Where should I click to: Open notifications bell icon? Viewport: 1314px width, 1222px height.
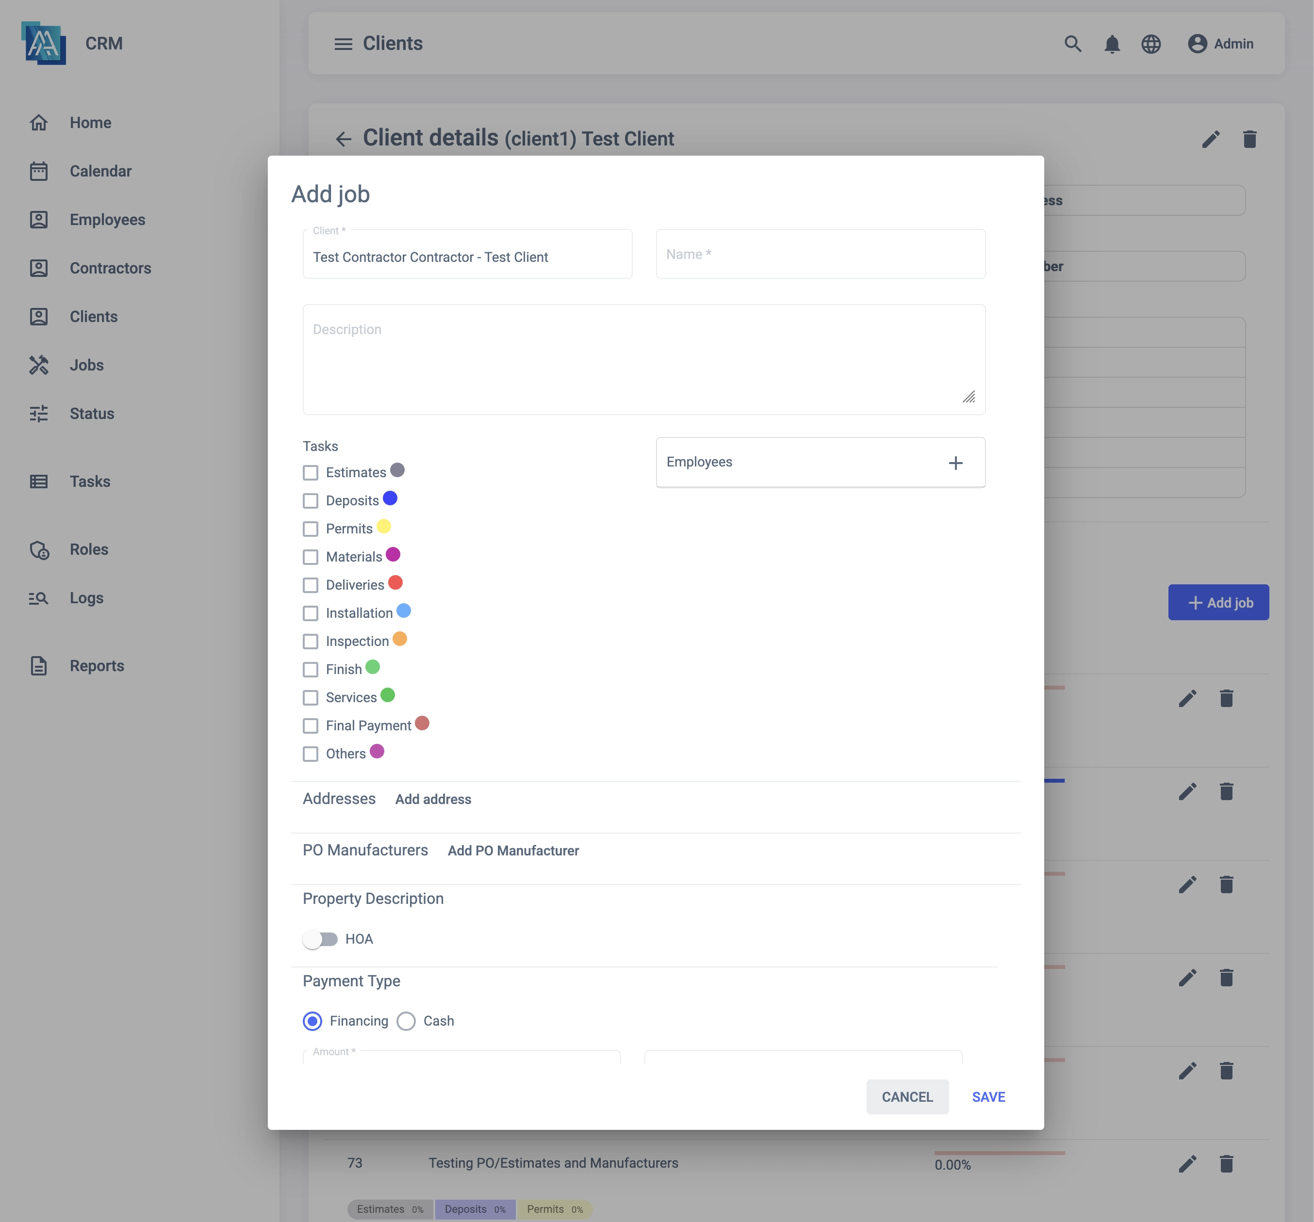tap(1112, 44)
